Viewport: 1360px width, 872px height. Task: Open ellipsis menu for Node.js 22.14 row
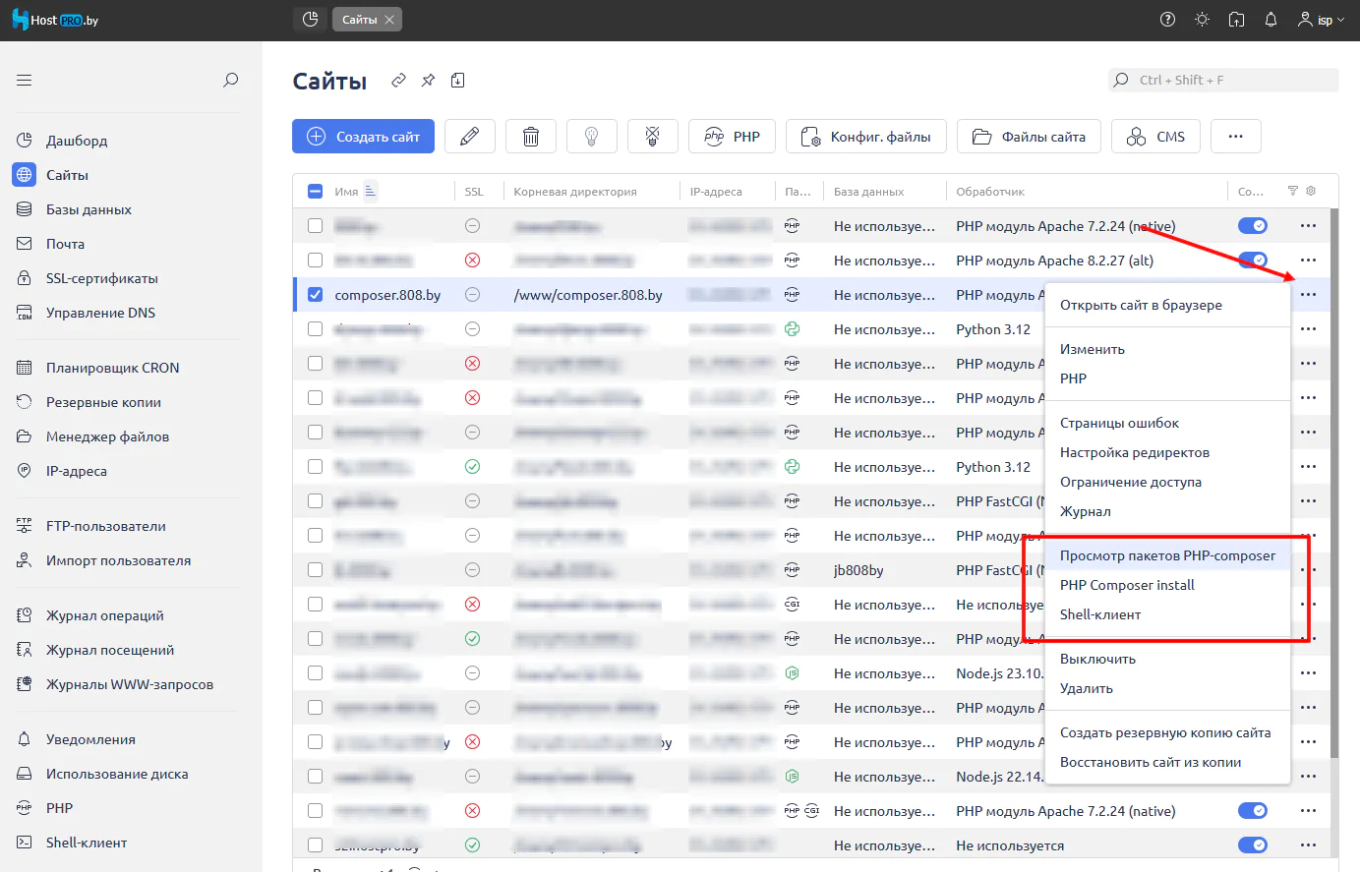click(1308, 777)
